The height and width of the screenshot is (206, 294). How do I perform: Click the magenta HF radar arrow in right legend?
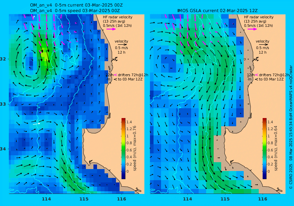[252, 29]
